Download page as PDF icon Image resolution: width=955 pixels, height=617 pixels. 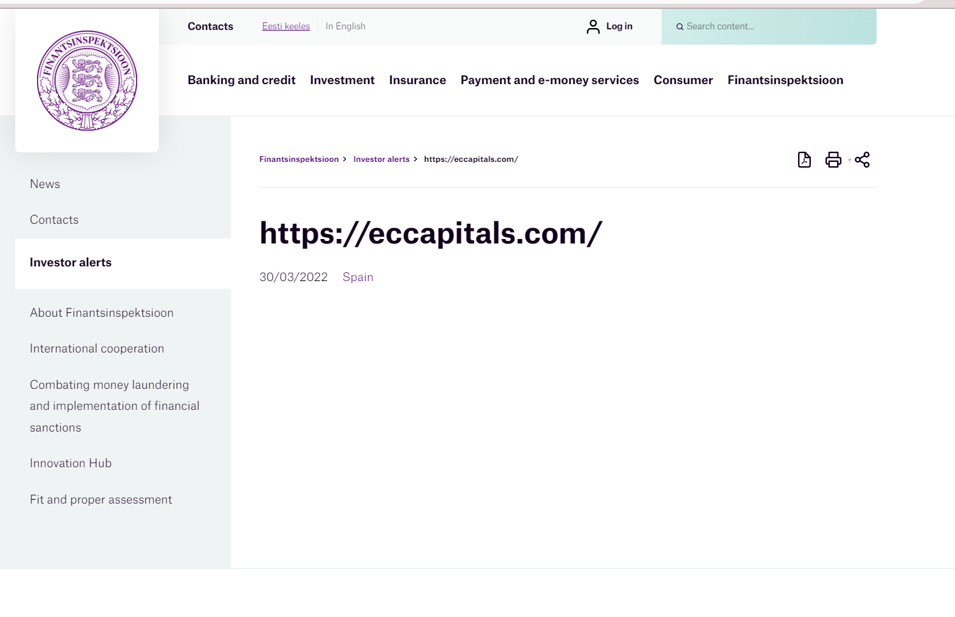[804, 159]
